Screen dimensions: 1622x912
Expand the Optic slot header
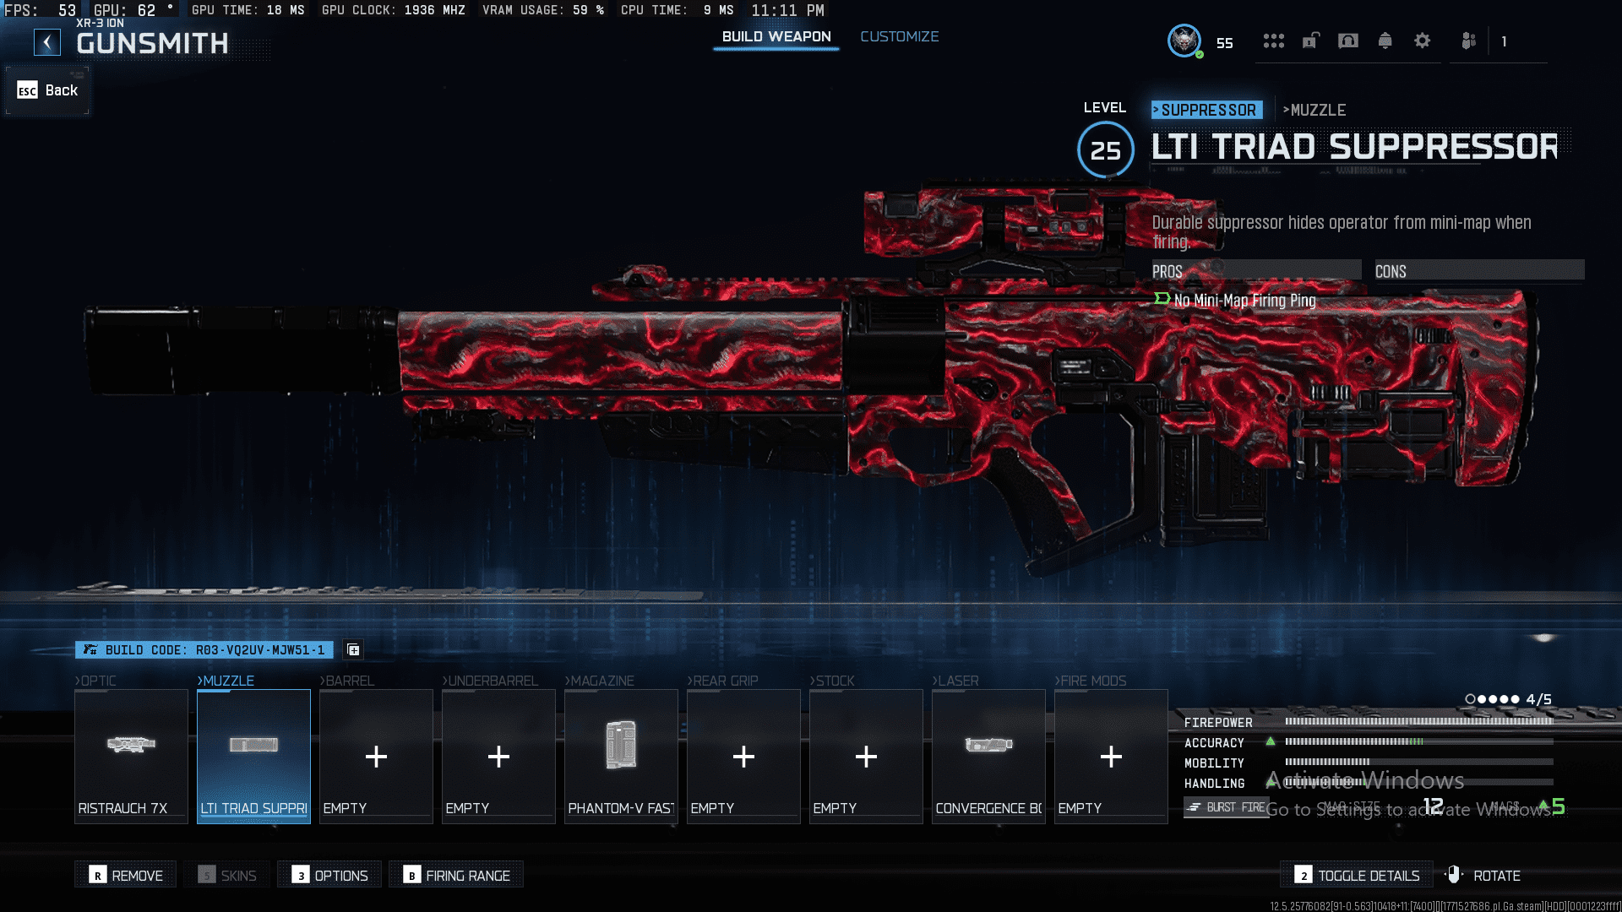point(95,681)
